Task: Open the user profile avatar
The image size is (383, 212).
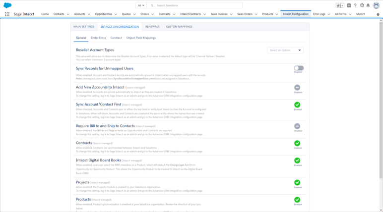Action: pos(376,5)
